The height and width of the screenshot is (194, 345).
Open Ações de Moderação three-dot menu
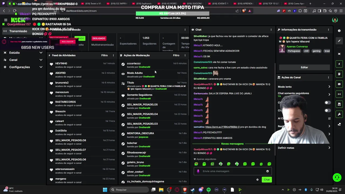pyautogui.click(x=185, y=55)
